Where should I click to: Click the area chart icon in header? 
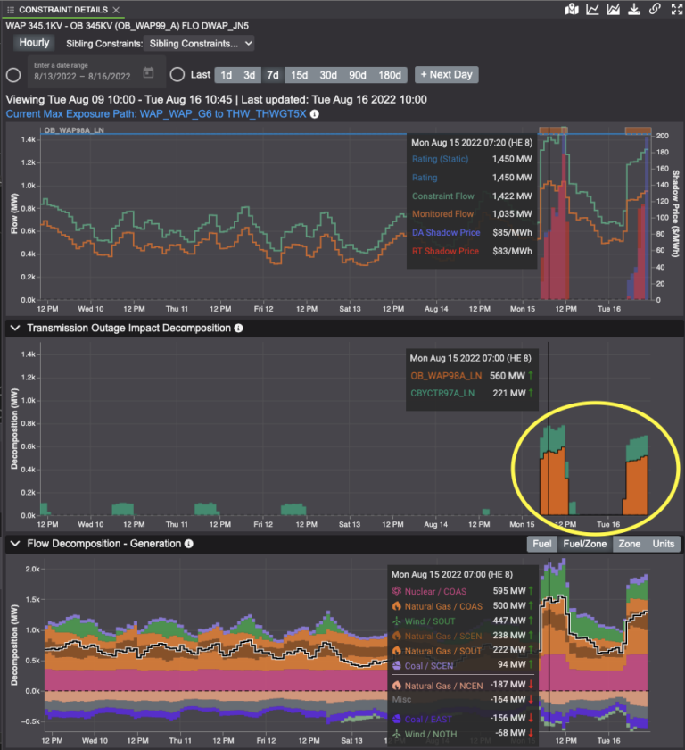click(x=614, y=9)
